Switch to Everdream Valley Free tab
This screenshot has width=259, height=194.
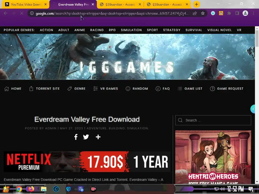point(73,5)
